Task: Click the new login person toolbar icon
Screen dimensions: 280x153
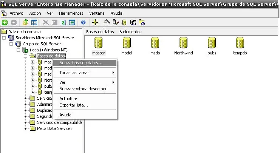Action: tap(133, 23)
